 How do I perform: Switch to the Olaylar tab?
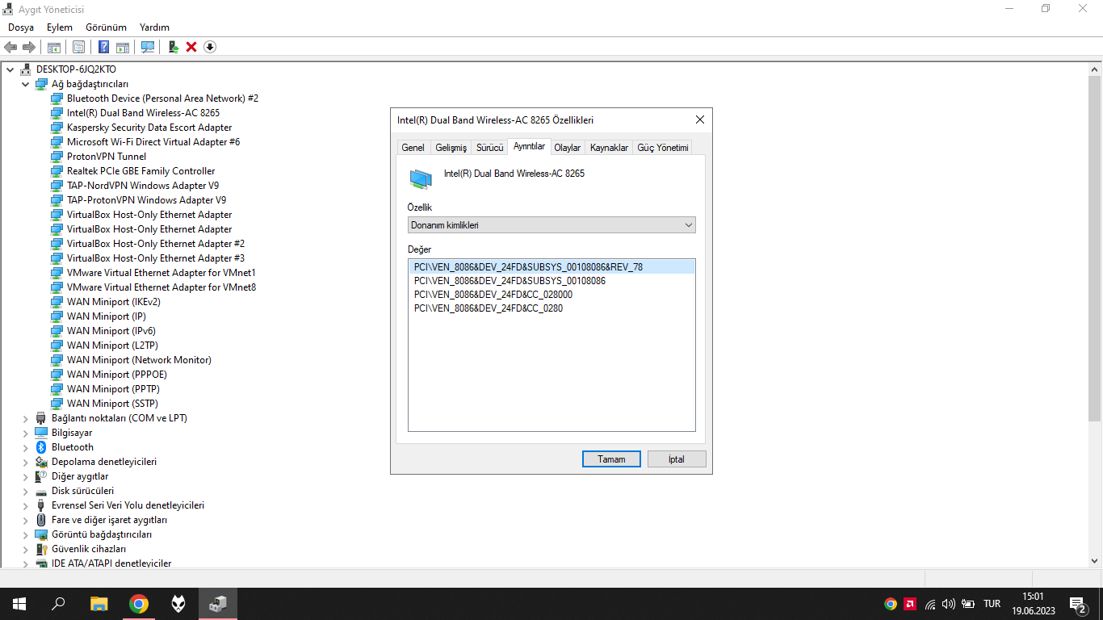567,148
